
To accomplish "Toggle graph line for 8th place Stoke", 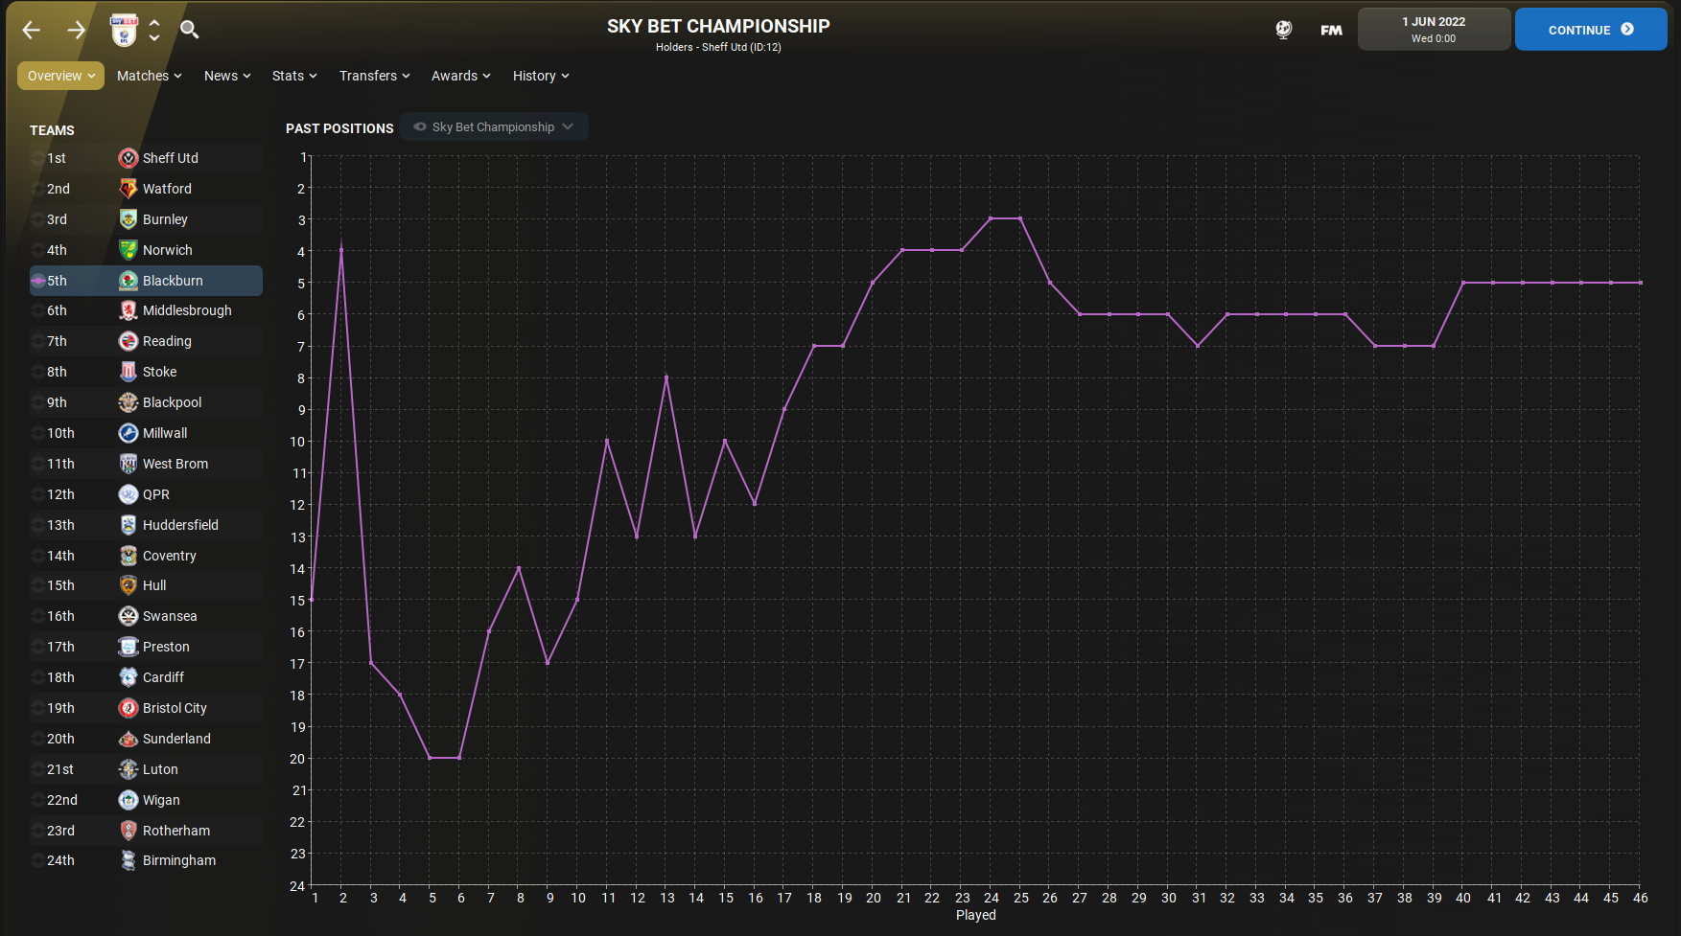I will (38, 372).
